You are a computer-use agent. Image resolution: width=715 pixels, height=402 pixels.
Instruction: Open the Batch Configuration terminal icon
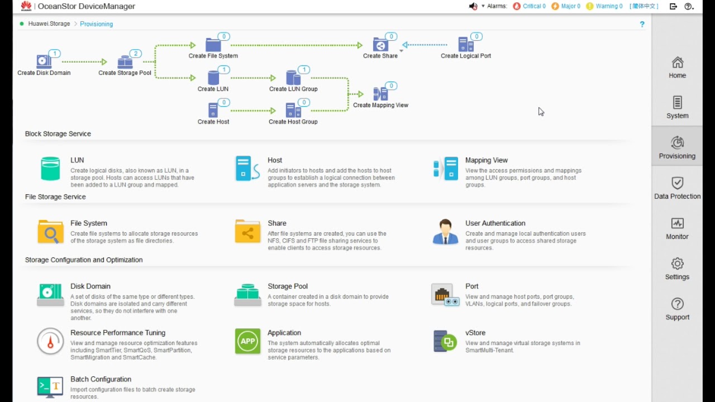pos(50,387)
